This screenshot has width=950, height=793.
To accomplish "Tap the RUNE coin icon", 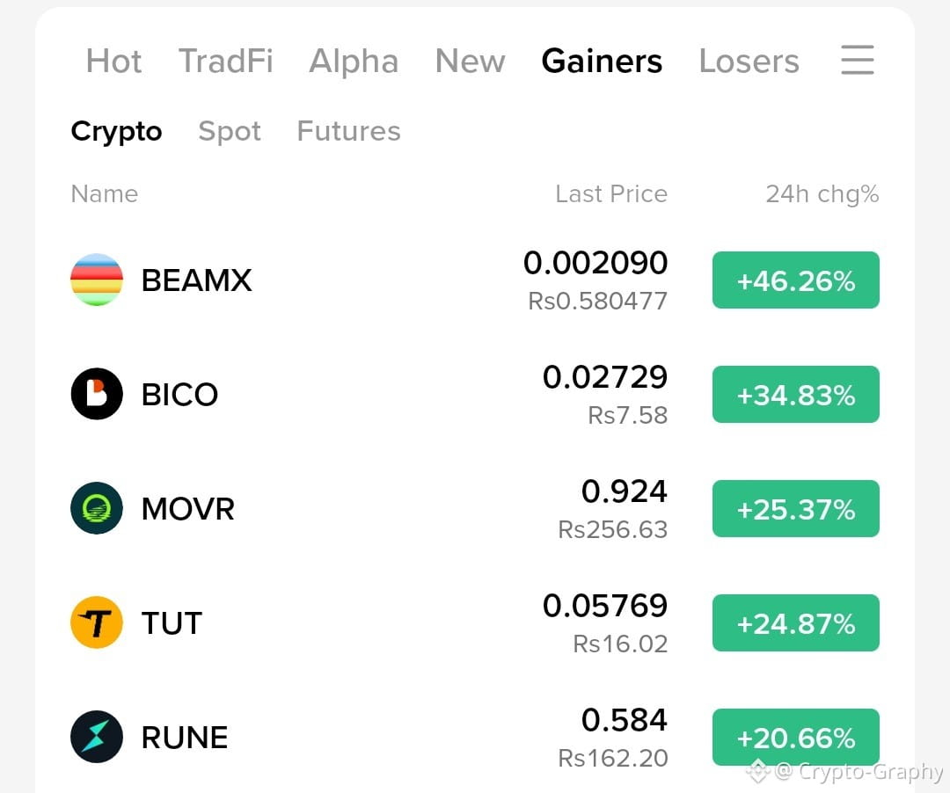I will point(97,737).
